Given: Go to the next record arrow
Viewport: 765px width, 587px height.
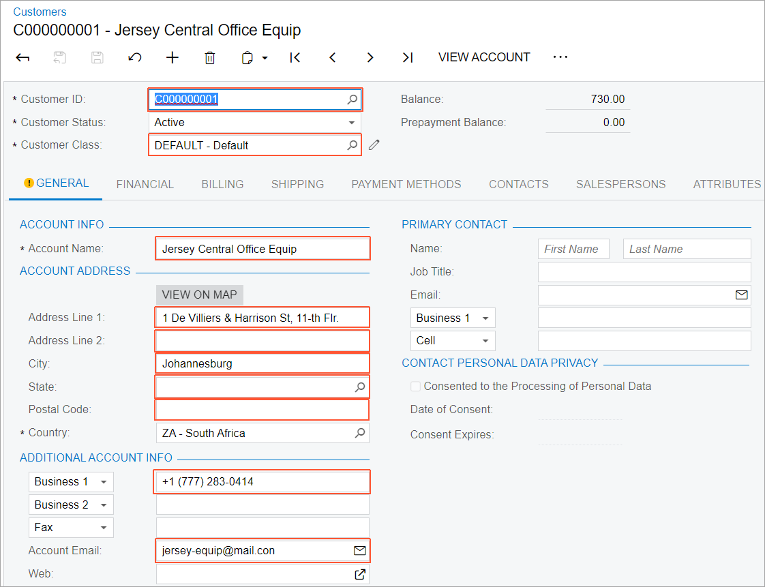Looking at the screenshot, I should (370, 58).
